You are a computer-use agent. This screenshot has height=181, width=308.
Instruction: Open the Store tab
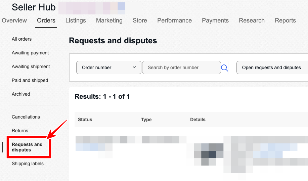click(140, 20)
